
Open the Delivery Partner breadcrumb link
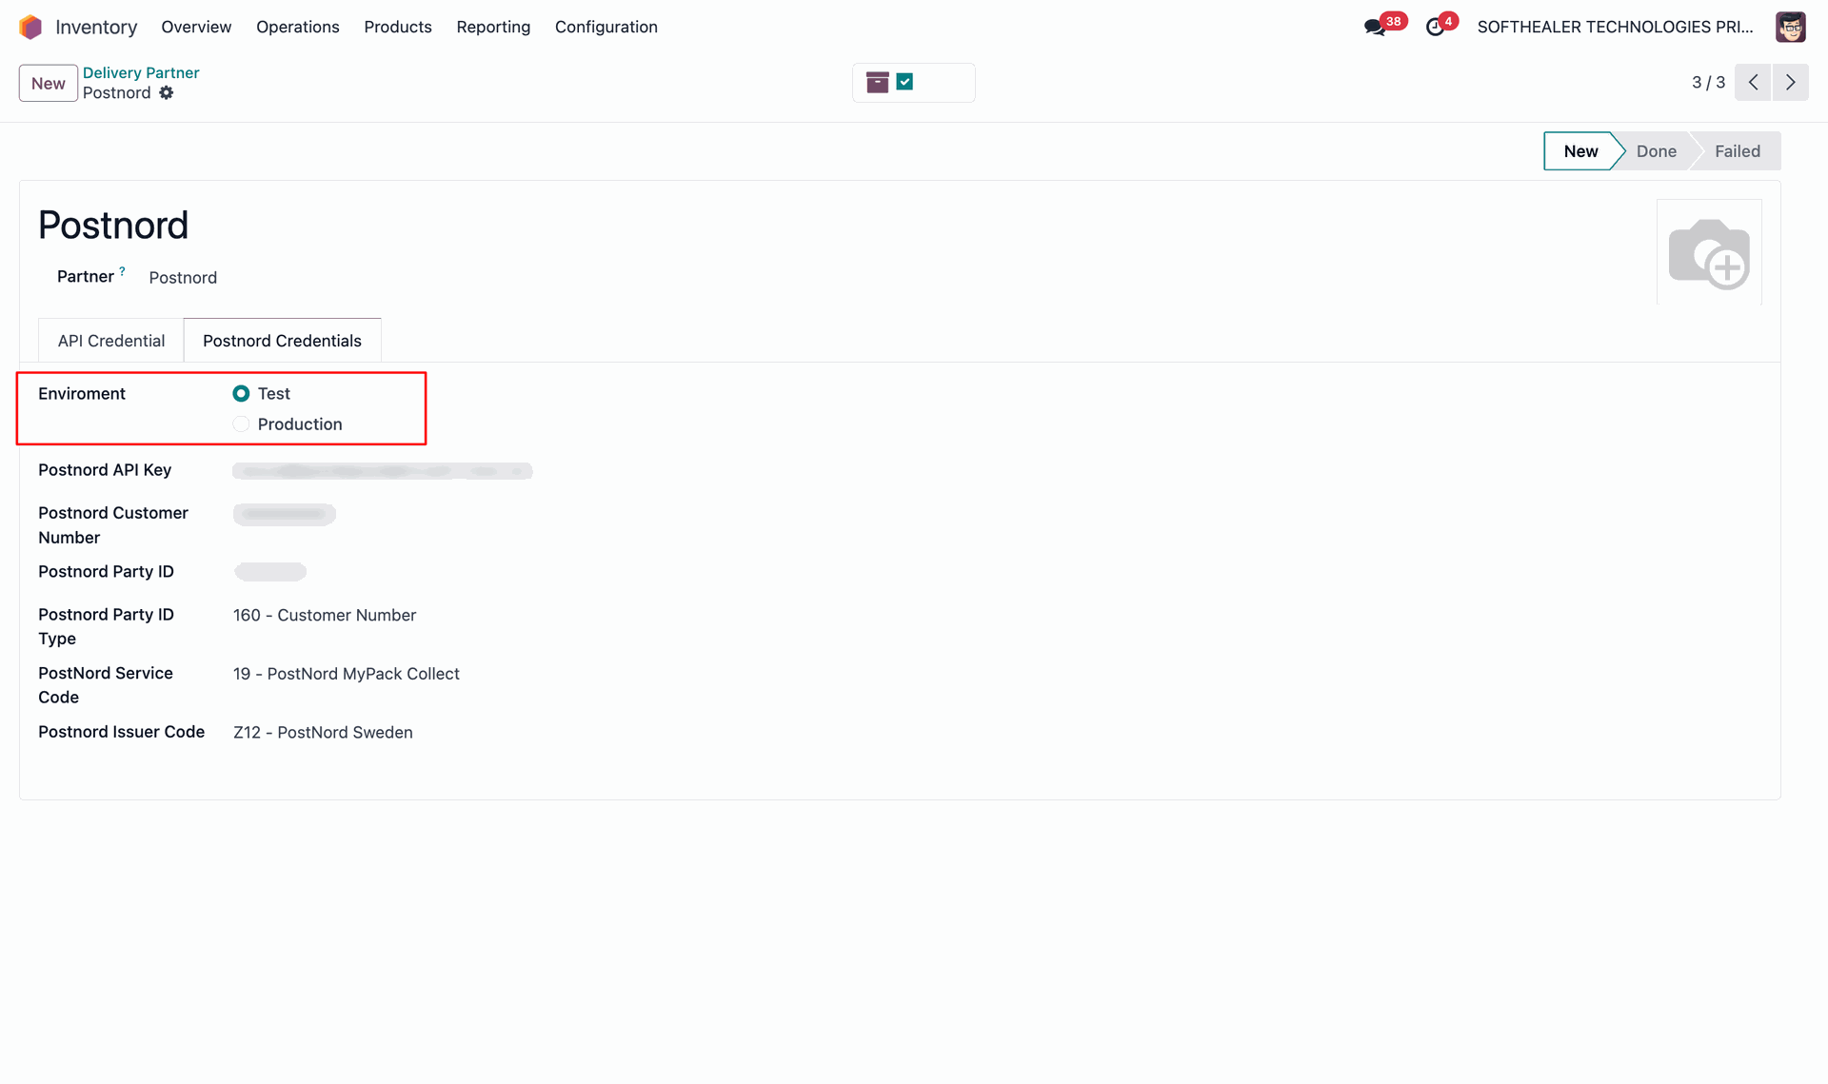[x=141, y=72]
